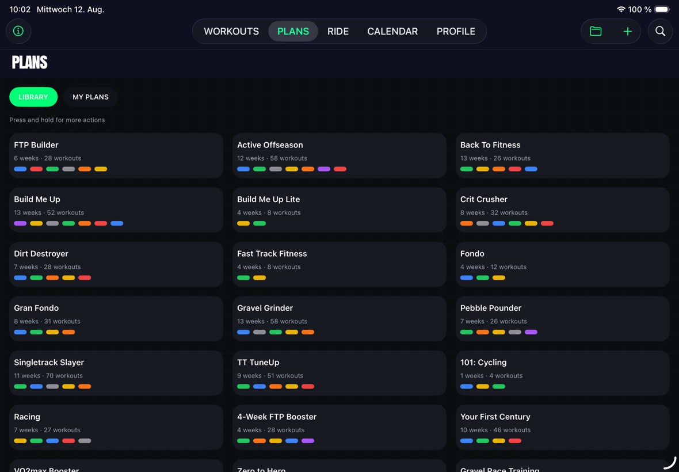Image resolution: width=679 pixels, height=472 pixels.
Task: Click the PLANS page heading
Action: pyautogui.click(x=29, y=62)
